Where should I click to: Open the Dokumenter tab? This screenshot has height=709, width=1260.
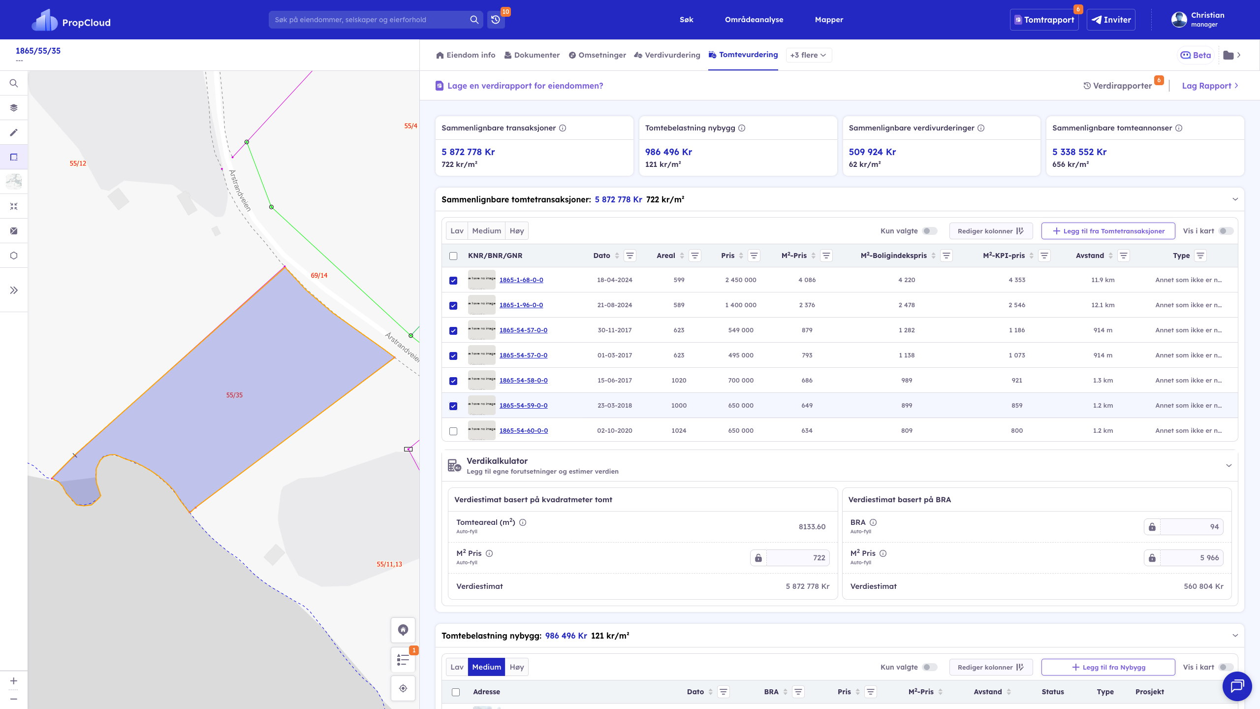click(532, 55)
